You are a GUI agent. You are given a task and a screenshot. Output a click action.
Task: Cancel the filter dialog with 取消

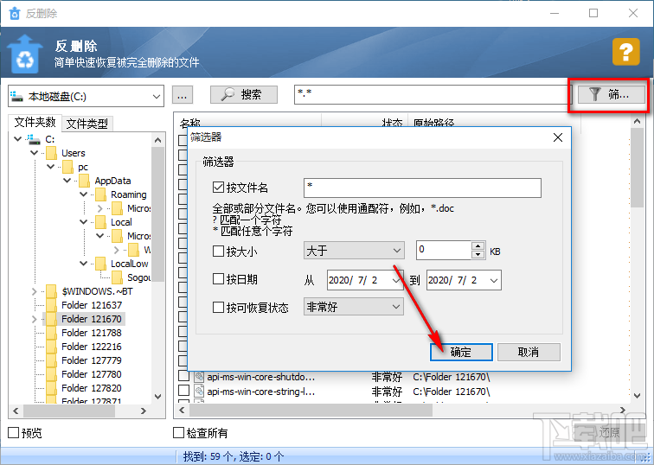click(x=529, y=352)
